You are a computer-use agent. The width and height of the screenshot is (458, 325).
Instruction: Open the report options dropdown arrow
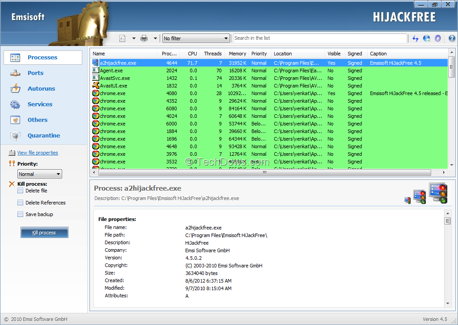tap(134, 38)
